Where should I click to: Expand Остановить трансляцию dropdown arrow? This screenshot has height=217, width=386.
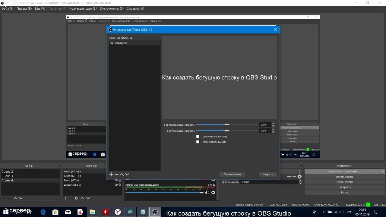click(383, 171)
